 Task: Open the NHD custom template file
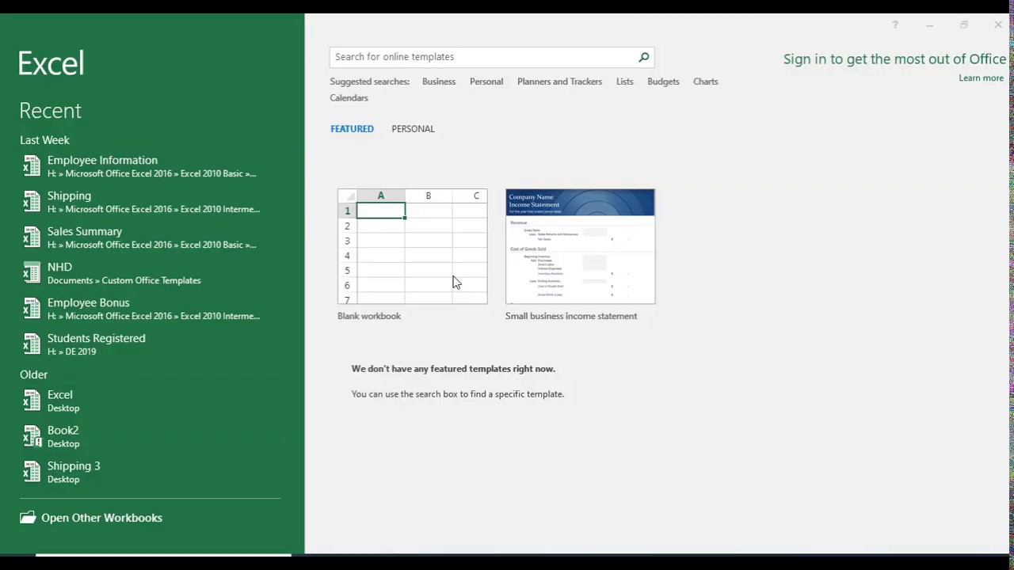click(x=151, y=273)
